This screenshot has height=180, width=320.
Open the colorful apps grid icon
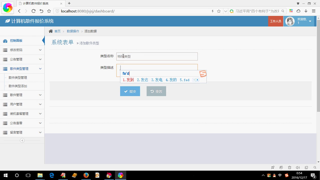pos(291,11)
